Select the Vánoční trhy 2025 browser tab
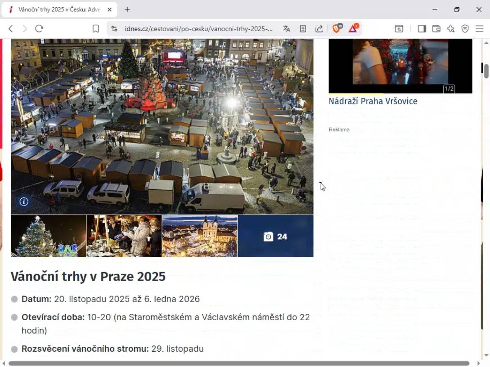Screen dimensions: 490x367 pos(58,9)
